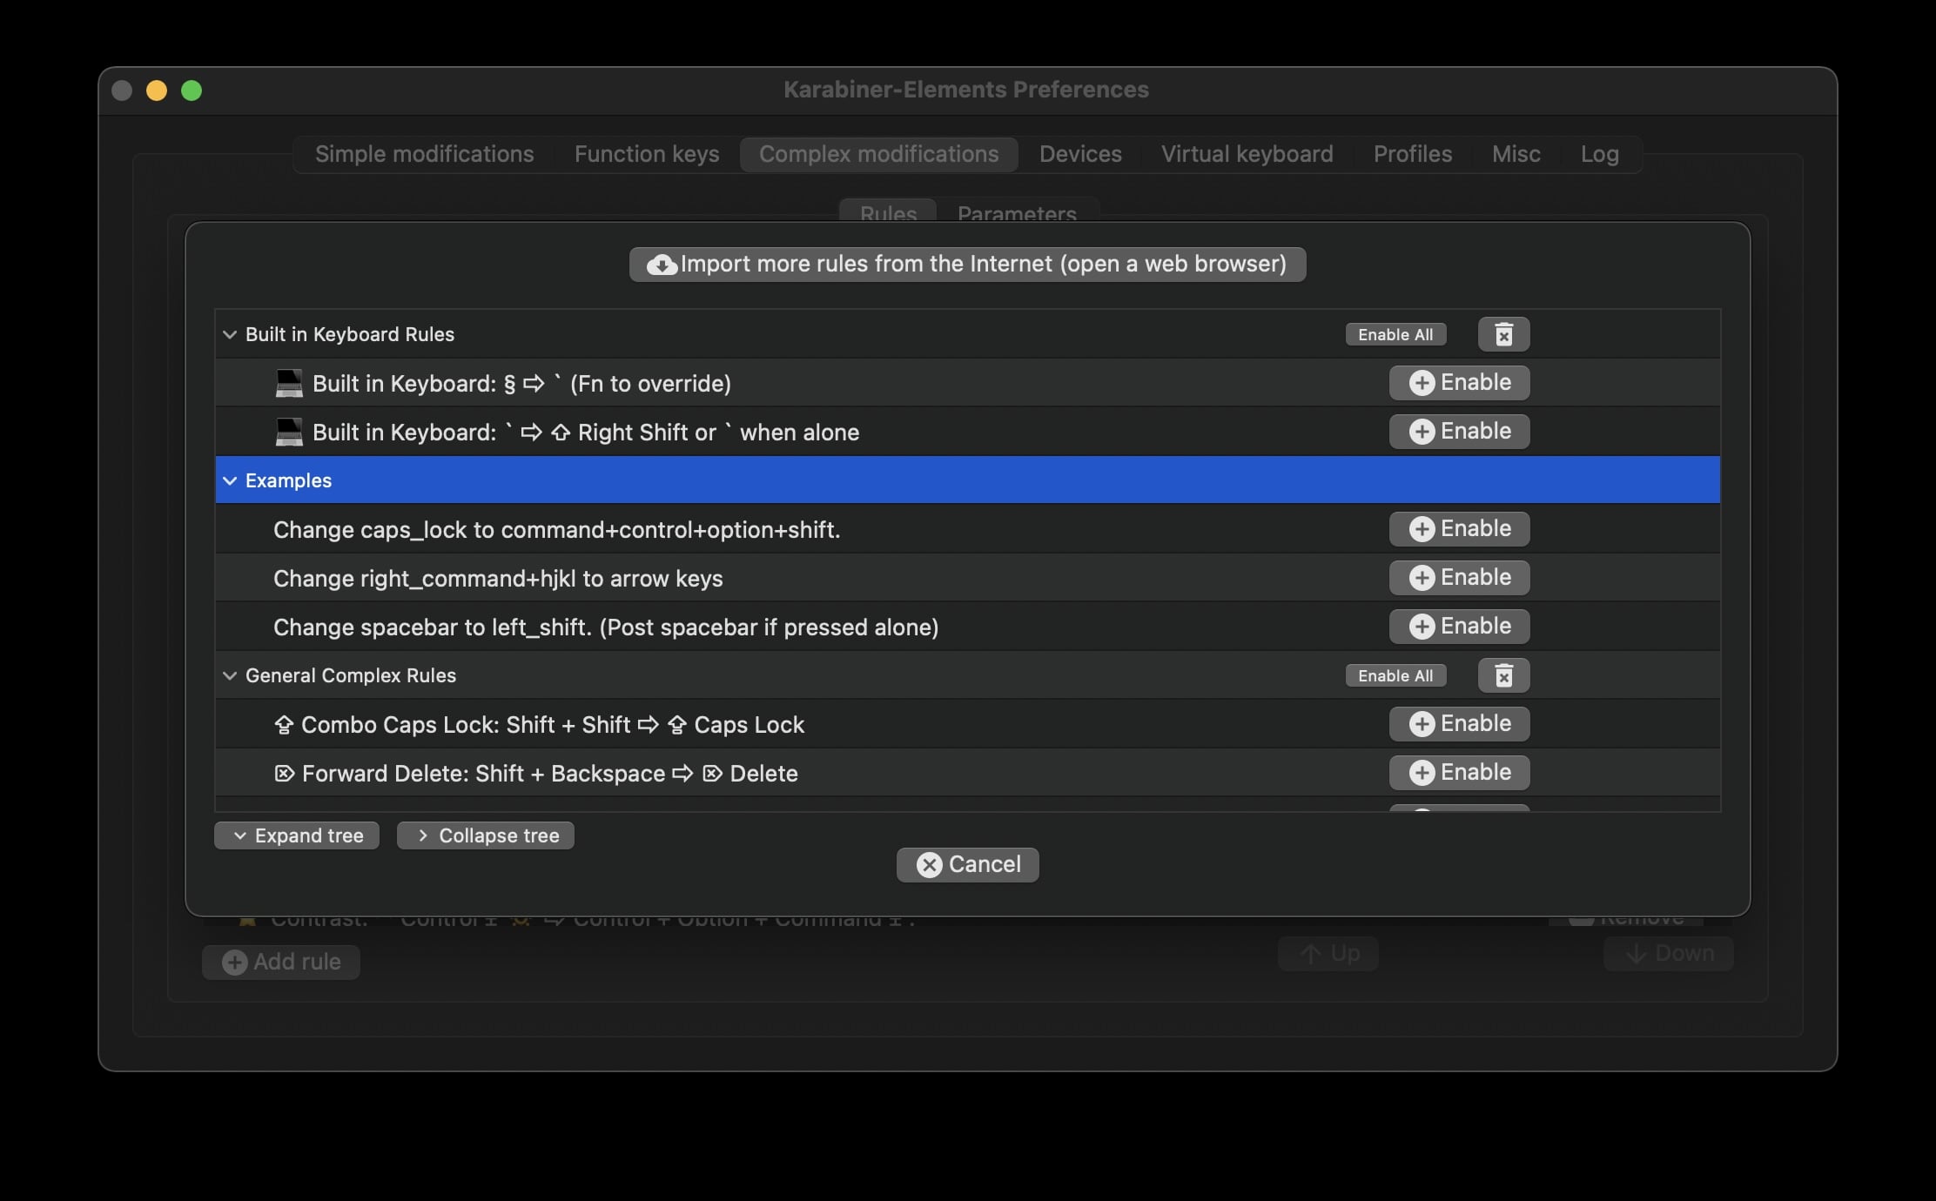Image resolution: width=1936 pixels, height=1201 pixels.
Task: Click the plus icon on Add rule
Action: click(x=234, y=962)
